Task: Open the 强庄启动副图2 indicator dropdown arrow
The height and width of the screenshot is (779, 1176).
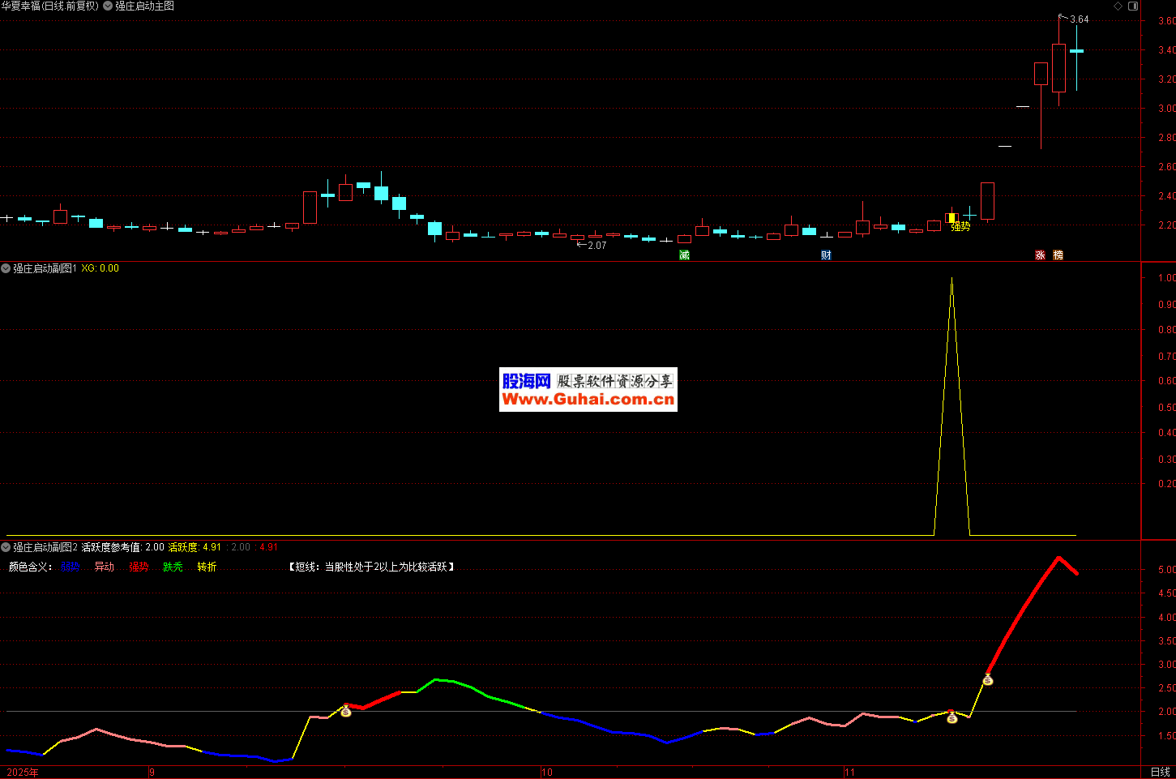Action: tap(6, 547)
